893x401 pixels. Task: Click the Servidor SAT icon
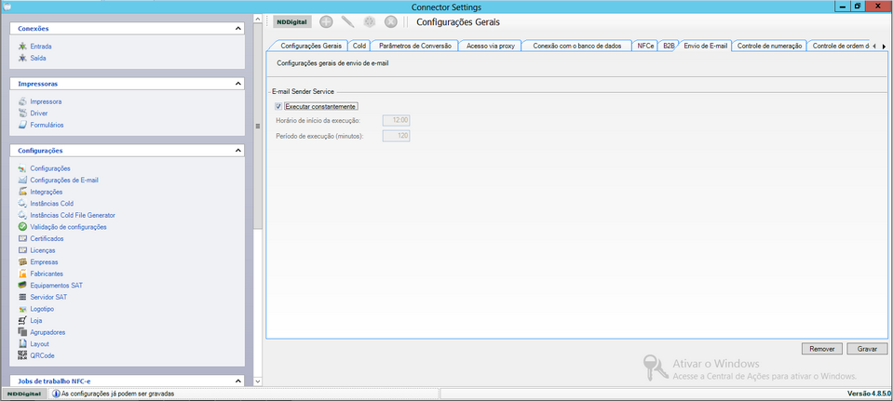point(22,297)
